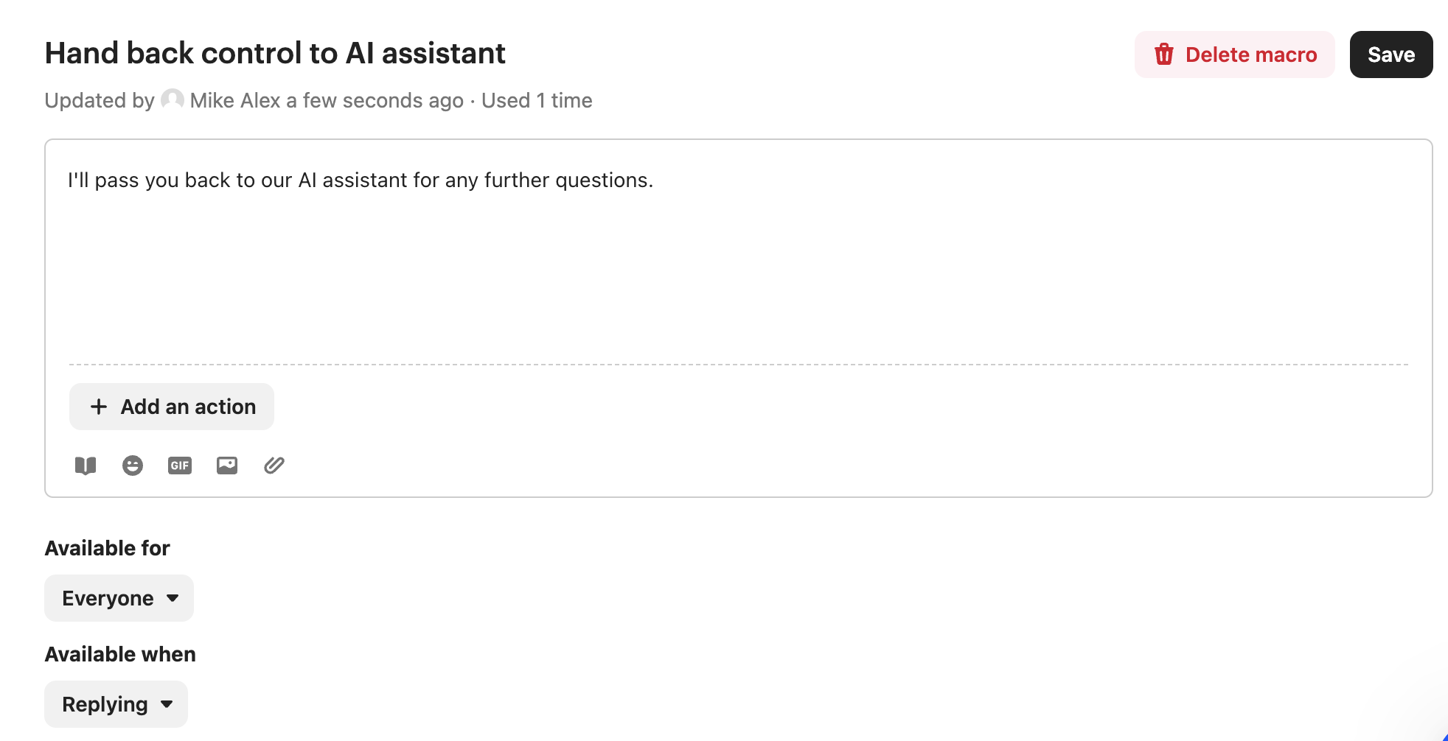The height and width of the screenshot is (741, 1448).
Task: Click the red trash can icon
Action: [x=1164, y=55]
